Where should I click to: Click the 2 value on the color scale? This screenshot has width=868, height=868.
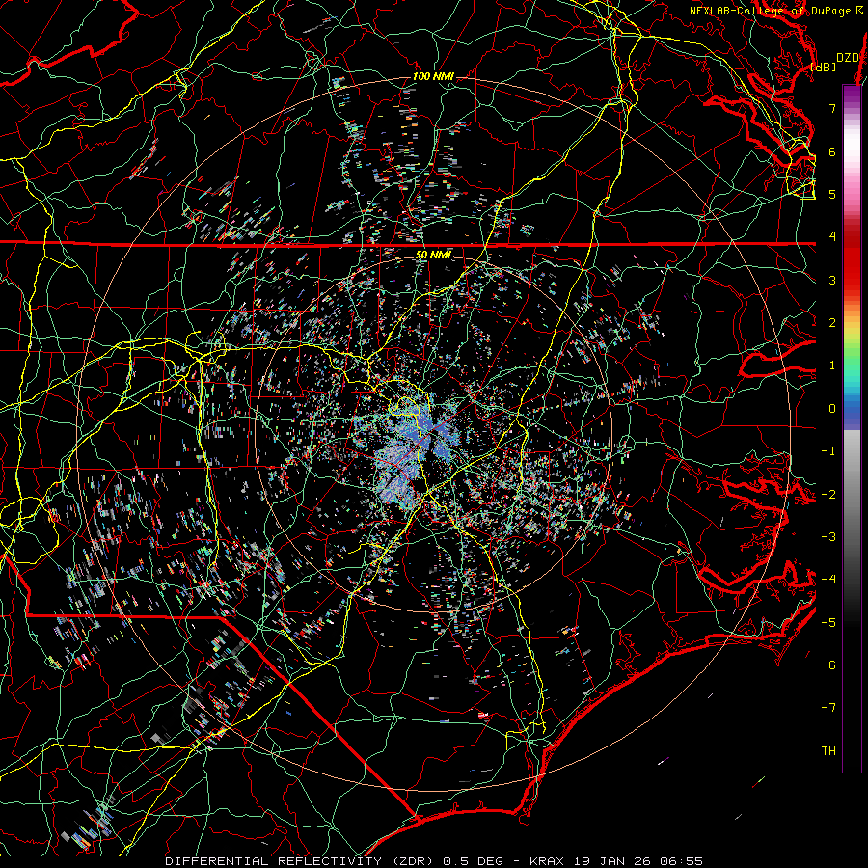coord(832,323)
